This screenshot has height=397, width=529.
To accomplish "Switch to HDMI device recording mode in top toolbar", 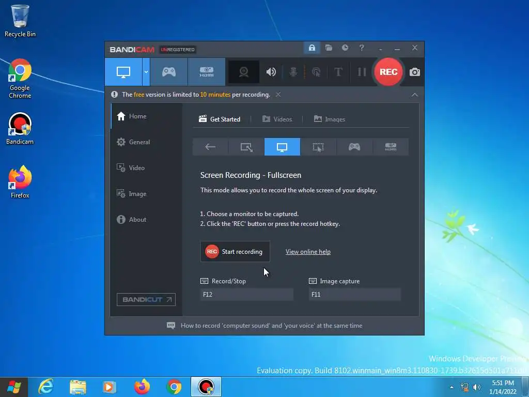I will (207, 72).
